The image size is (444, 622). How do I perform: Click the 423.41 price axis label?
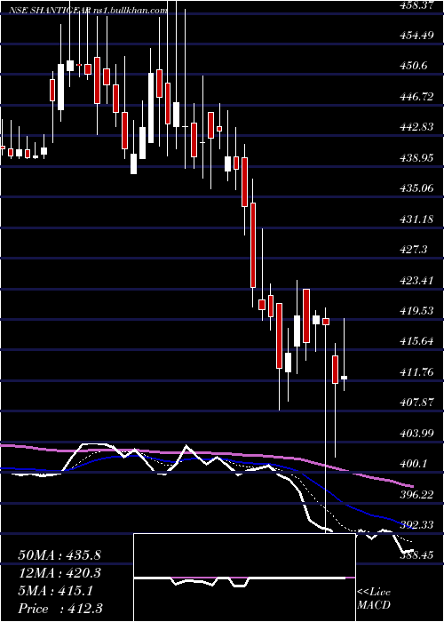416,281
